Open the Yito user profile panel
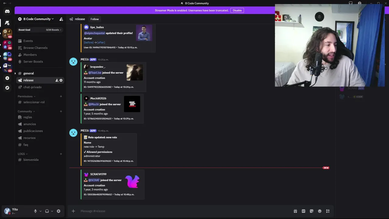Image resolution: width=389 pixels, height=219 pixels. (x=17, y=211)
